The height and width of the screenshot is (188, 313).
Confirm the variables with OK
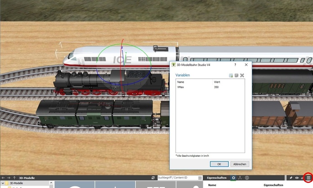[x=219, y=164]
